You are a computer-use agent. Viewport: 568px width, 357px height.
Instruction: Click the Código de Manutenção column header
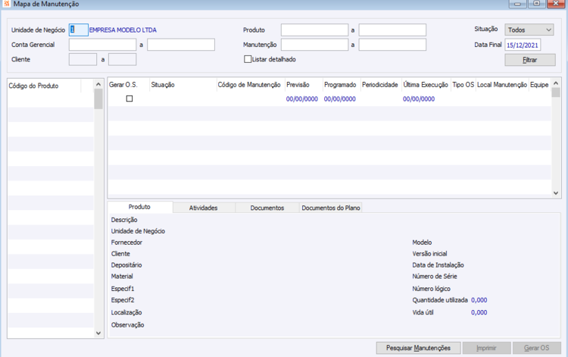coord(251,85)
